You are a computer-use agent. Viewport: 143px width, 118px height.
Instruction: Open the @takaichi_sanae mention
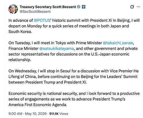(x=118, y=43)
